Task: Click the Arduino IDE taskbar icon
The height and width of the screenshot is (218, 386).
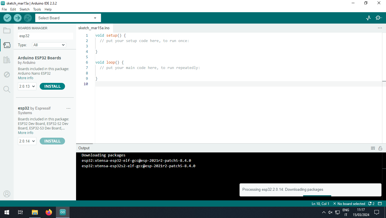Action: coord(63,212)
